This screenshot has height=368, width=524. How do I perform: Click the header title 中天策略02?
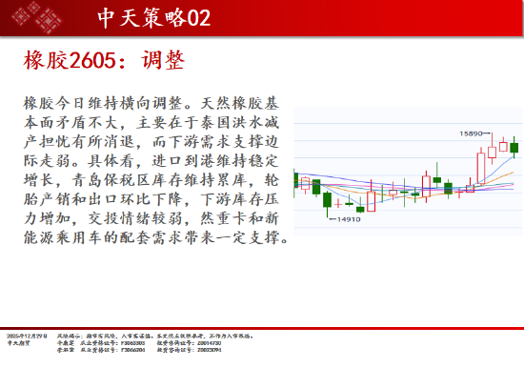pos(153,18)
